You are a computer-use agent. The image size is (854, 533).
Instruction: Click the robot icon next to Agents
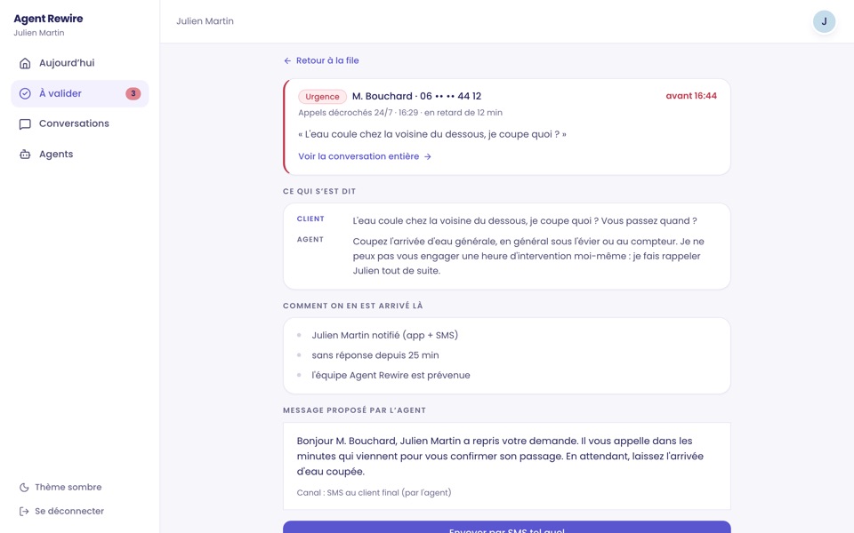pos(25,155)
